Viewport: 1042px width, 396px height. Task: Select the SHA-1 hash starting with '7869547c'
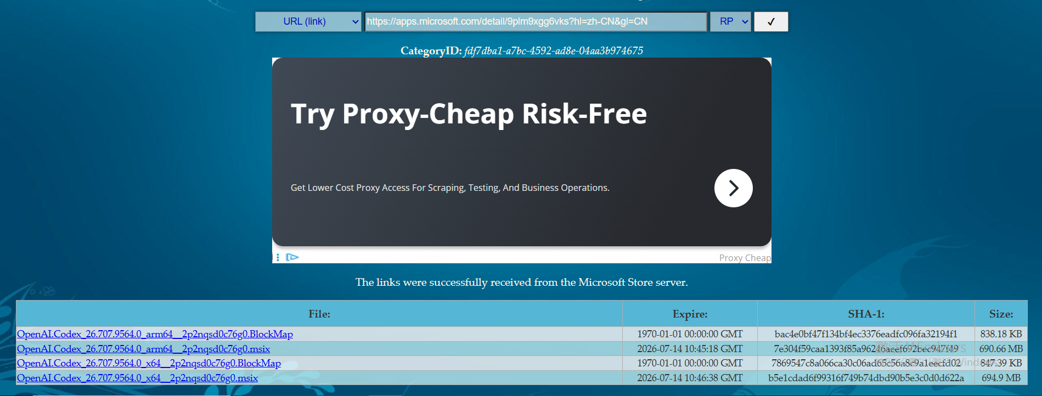point(866,363)
